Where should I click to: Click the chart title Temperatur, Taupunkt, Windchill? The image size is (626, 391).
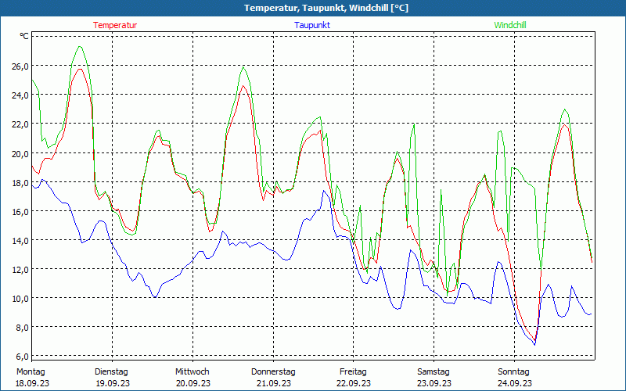point(326,8)
